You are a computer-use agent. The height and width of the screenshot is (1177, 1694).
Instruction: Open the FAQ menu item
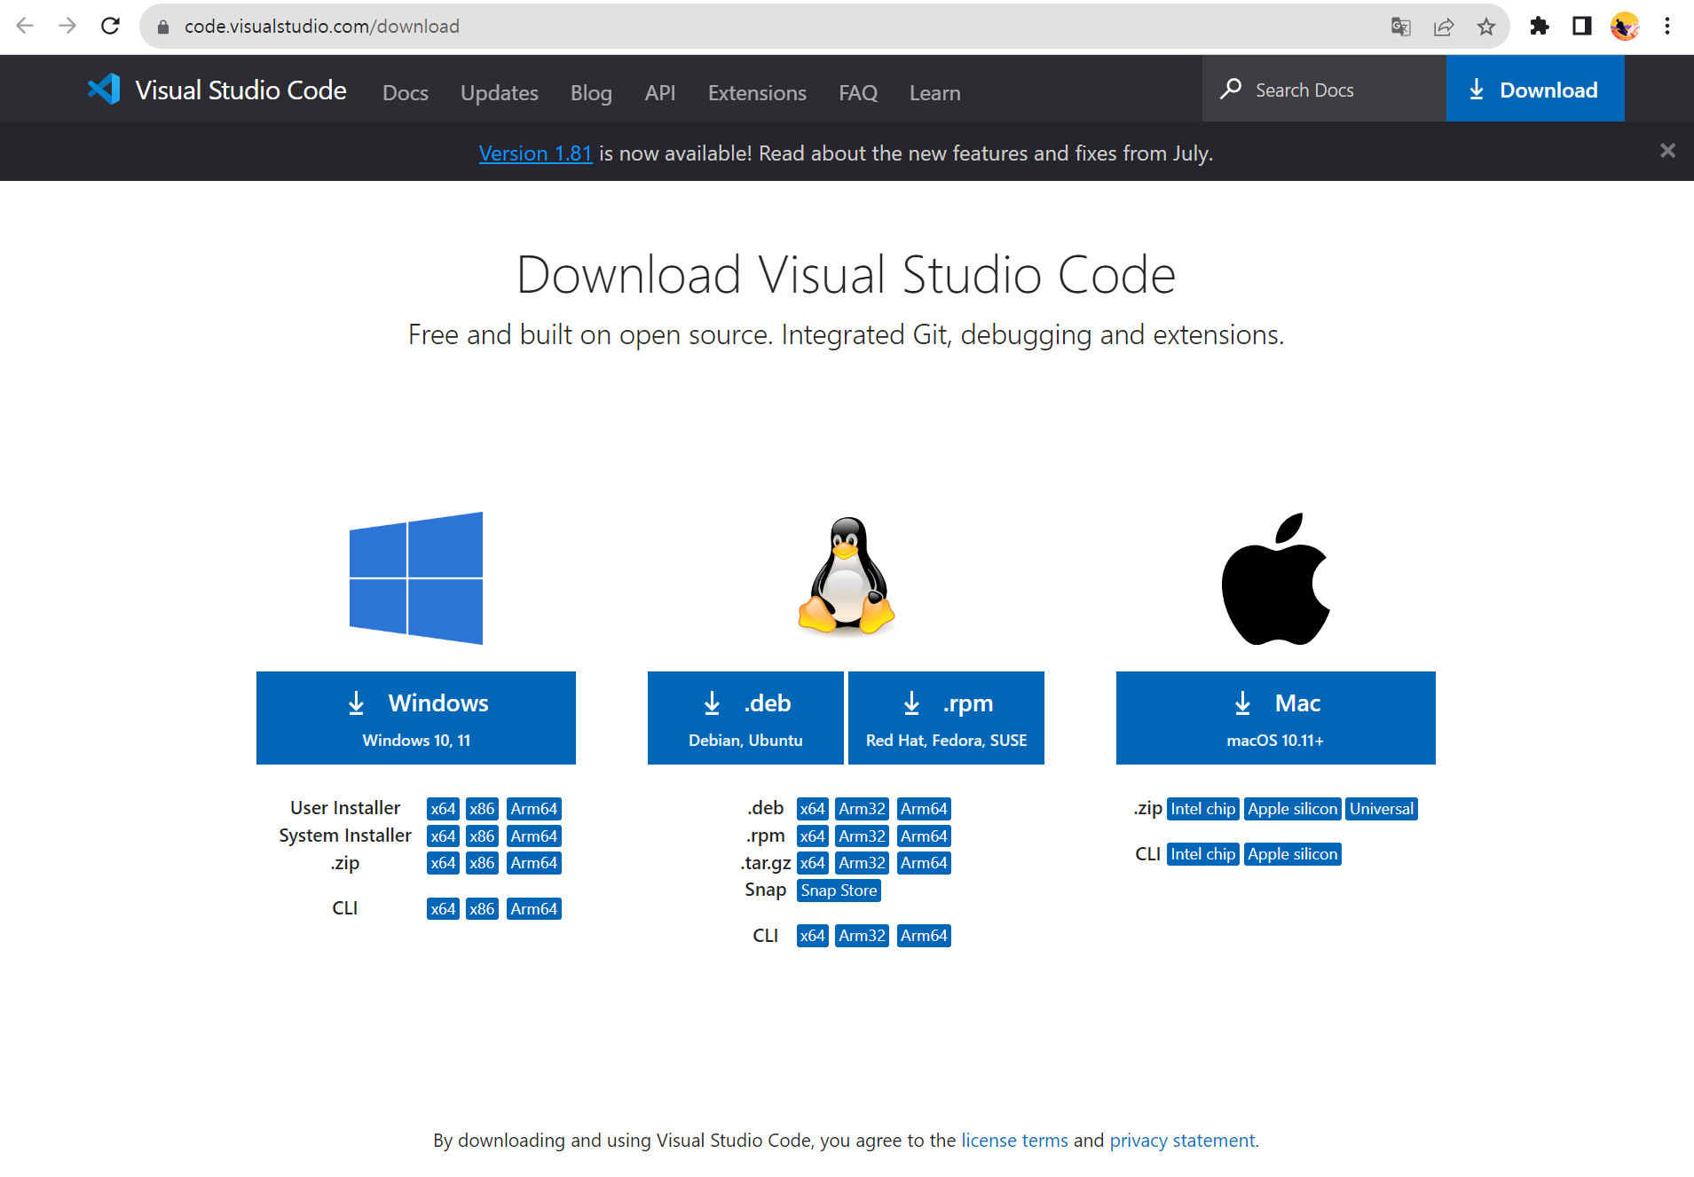[858, 92]
